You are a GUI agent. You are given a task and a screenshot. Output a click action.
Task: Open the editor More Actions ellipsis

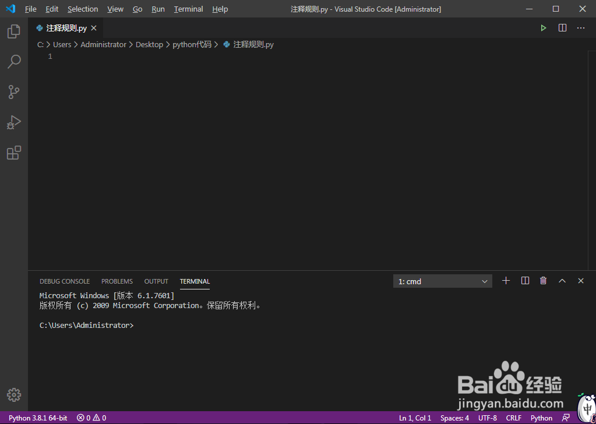pyautogui.click(x=581, y=28)
